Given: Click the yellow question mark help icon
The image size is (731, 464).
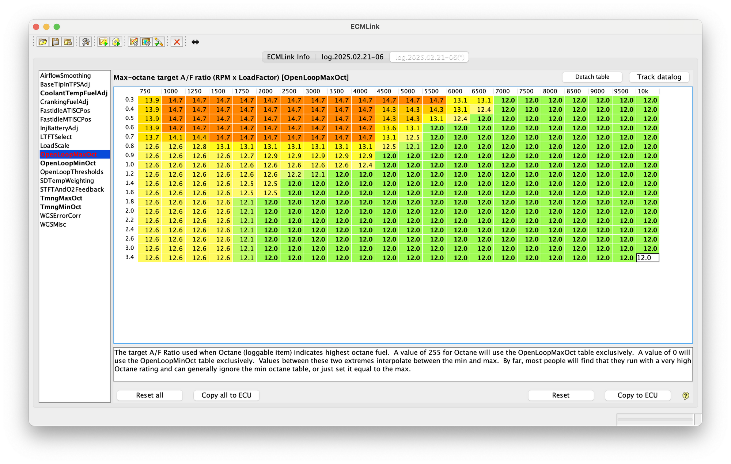Looking at the screenshot, I should [x=686, y=395].
